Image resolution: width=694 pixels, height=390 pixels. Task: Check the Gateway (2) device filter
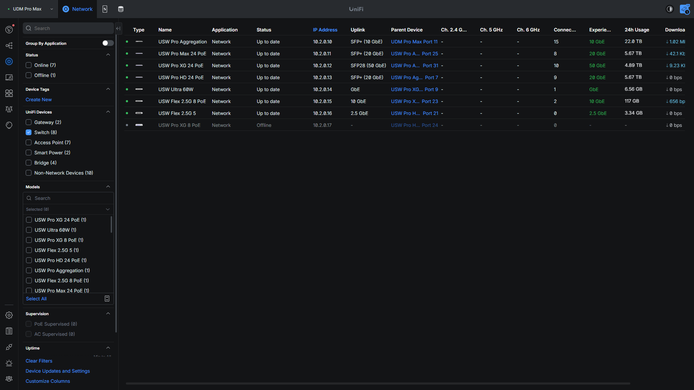click(x=29, y=122)
